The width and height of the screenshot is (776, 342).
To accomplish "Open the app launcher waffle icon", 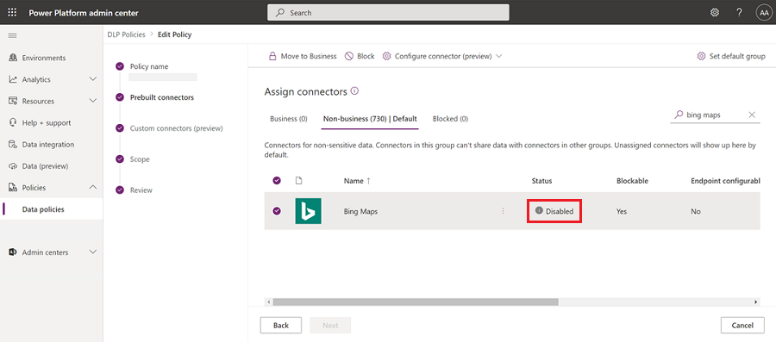I will 12,13.
